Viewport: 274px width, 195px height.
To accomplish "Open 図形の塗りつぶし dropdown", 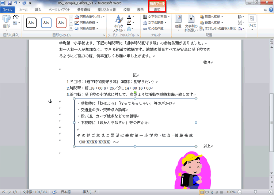I will click(90, 17).
